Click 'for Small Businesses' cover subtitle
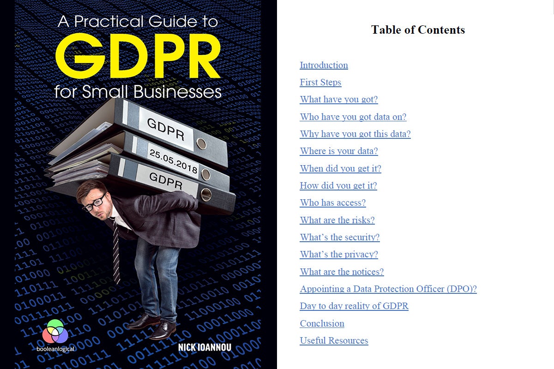 coord(138,91)
